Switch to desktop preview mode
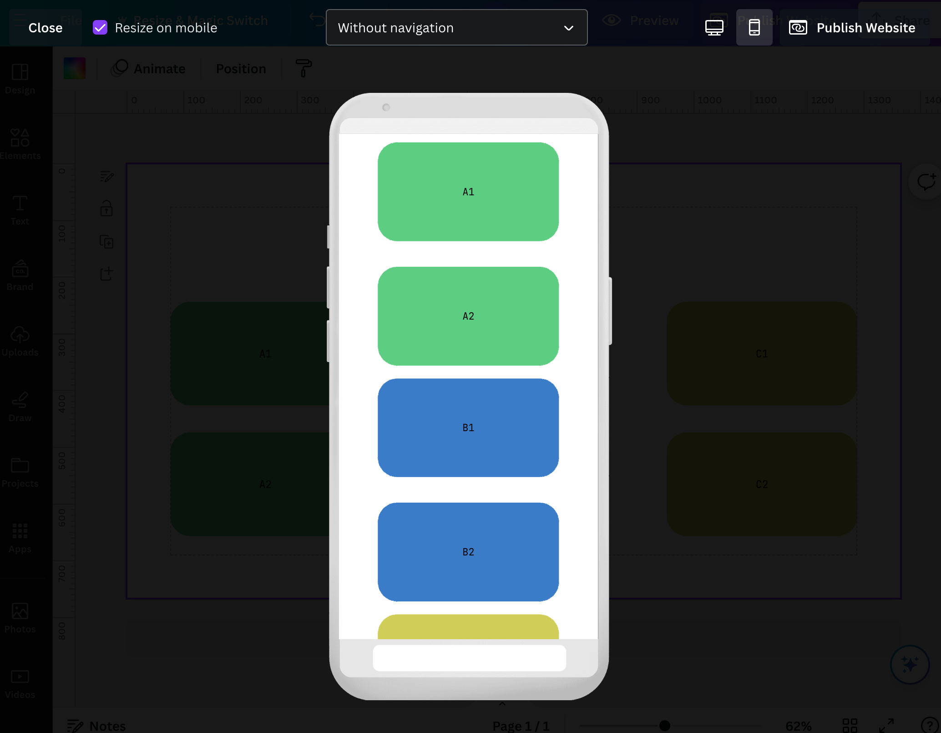Screen dimensions: 941x733 715,27
